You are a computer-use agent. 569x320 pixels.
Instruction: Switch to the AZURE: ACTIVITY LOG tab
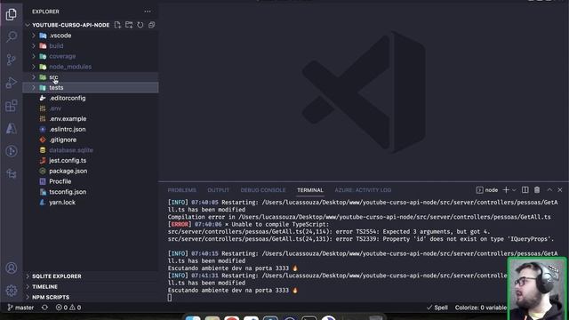pyautogui.click(x=363, y=190)
